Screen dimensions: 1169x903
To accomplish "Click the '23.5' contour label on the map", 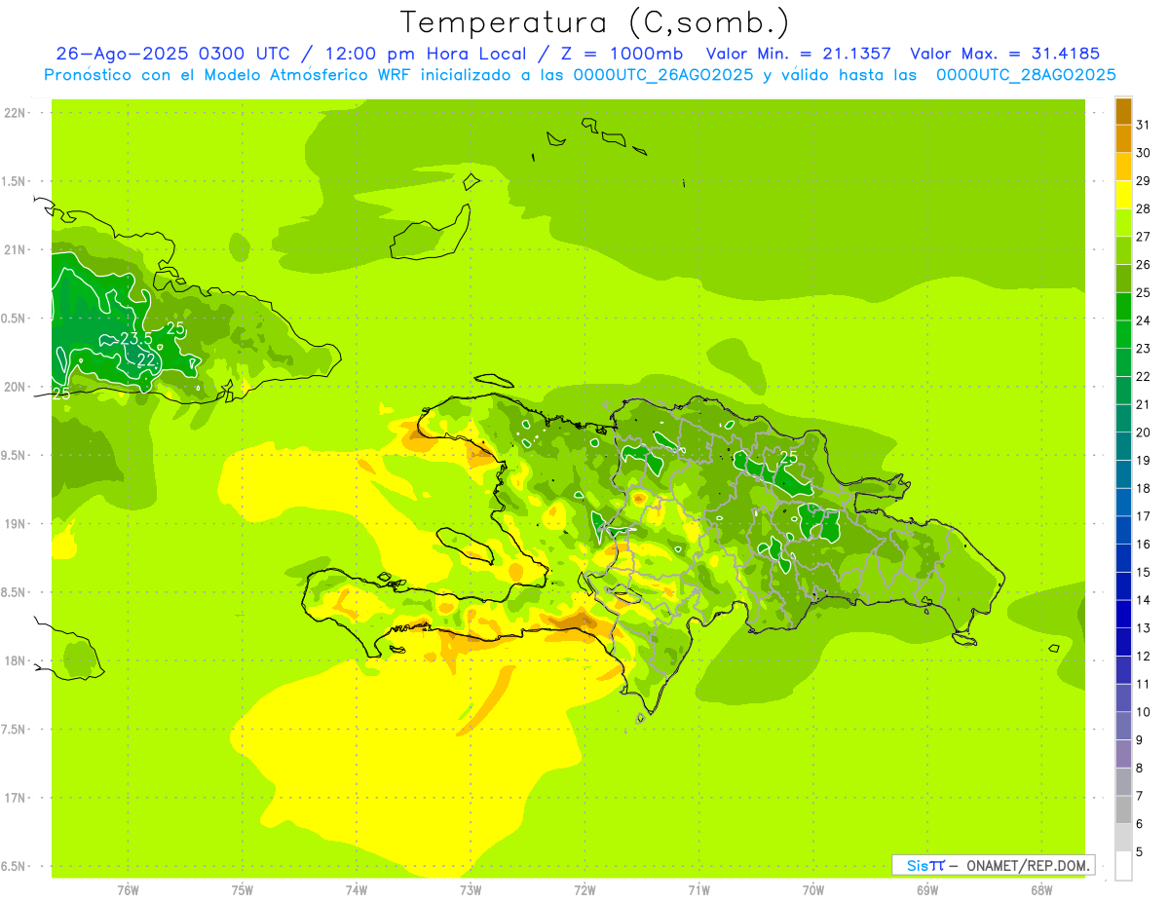I will coord(136,339).
